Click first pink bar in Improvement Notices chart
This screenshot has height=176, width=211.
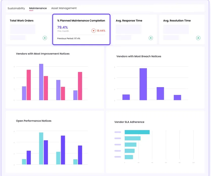pos(29,85)
